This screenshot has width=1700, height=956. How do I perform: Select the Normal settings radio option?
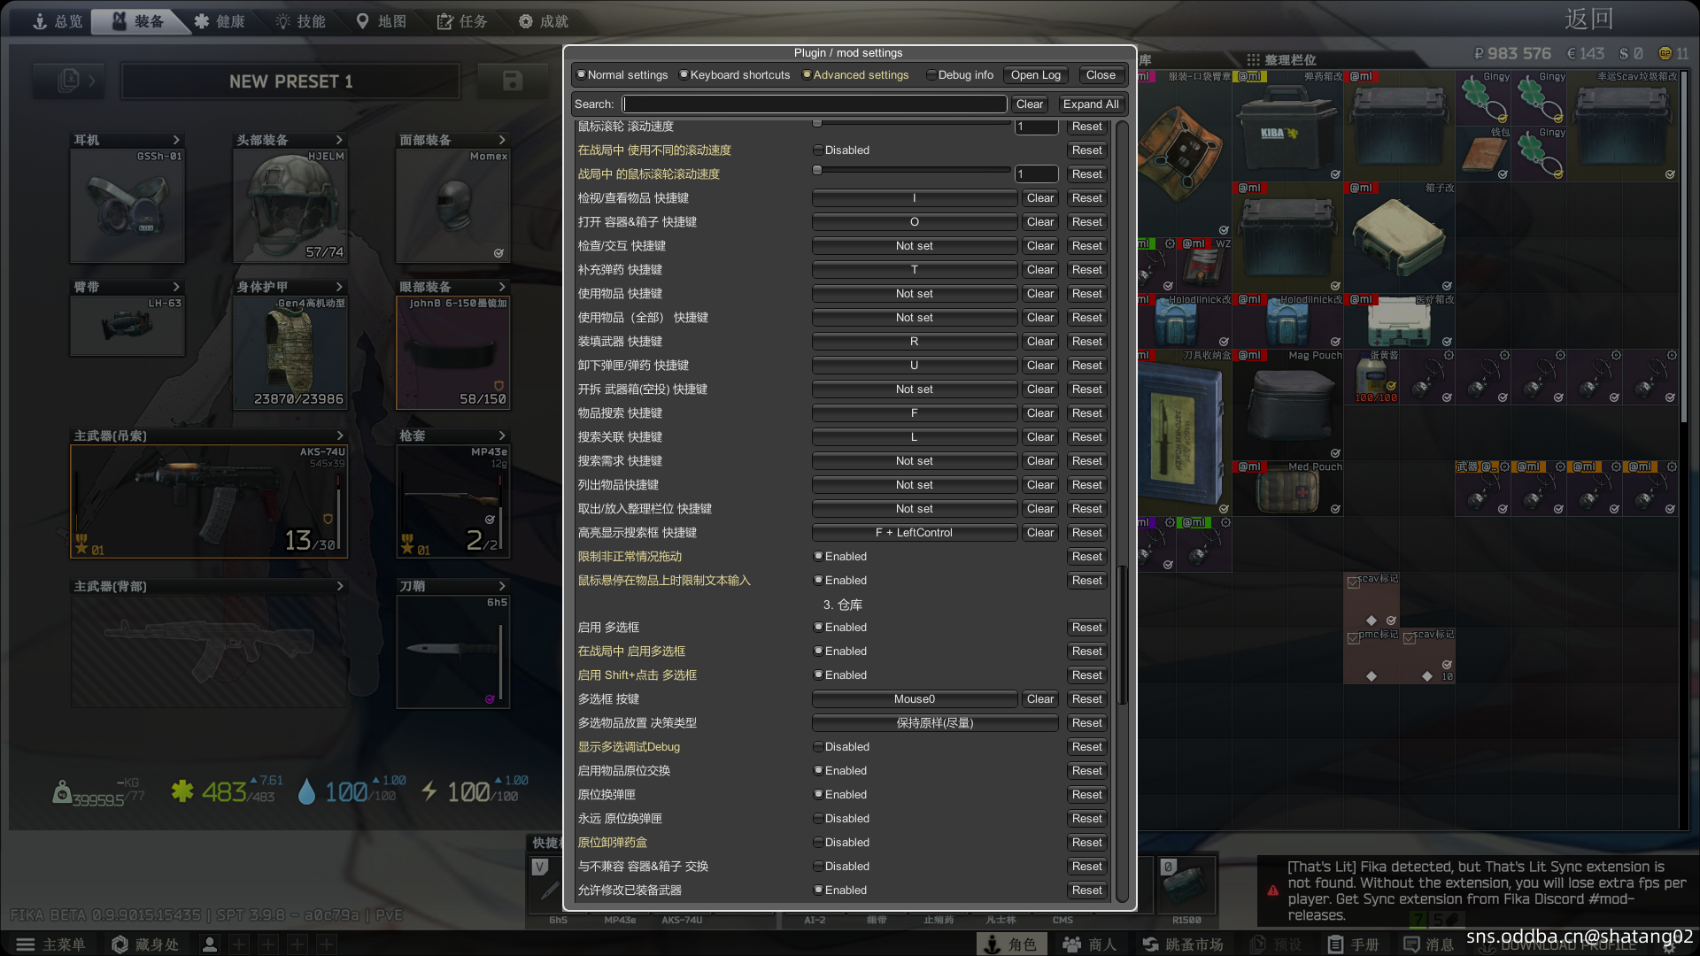pyautogui.click(x=582, y=75)
